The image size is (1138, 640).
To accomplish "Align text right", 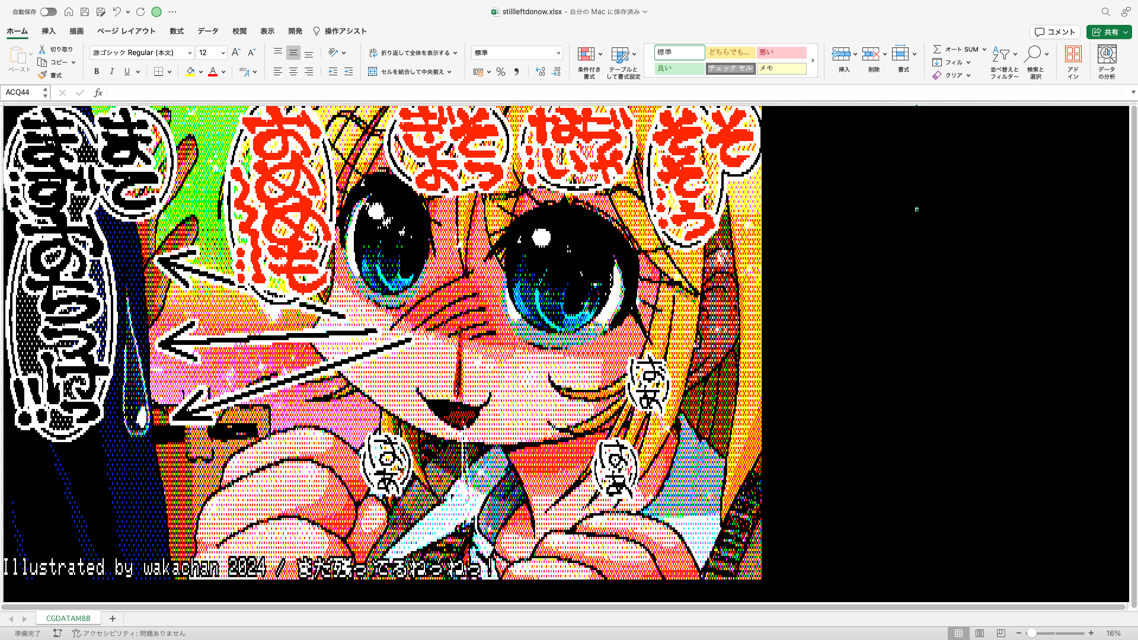I will [309, 72].
